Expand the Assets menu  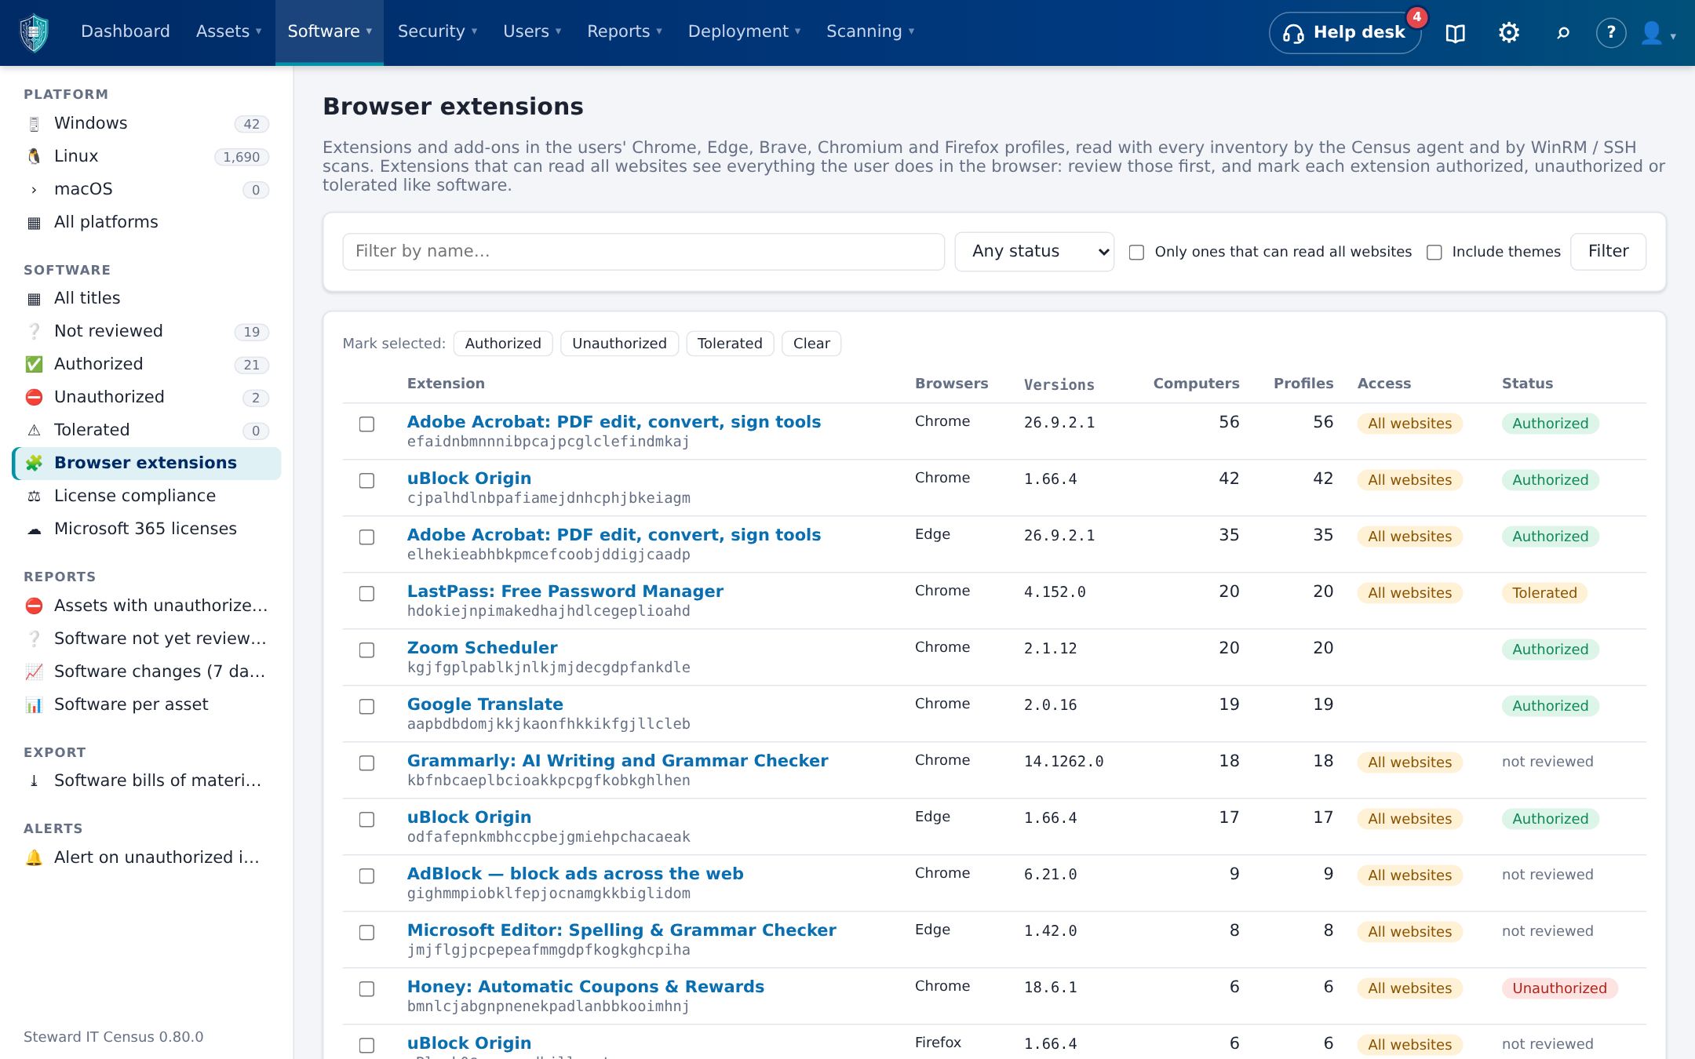tap(228, 31)
